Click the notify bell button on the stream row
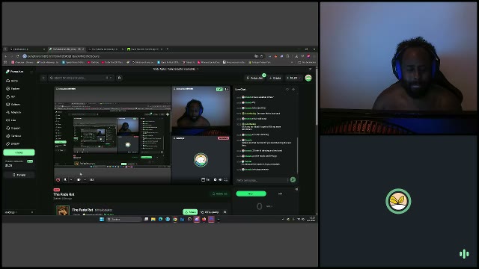 tap(219, 194)
